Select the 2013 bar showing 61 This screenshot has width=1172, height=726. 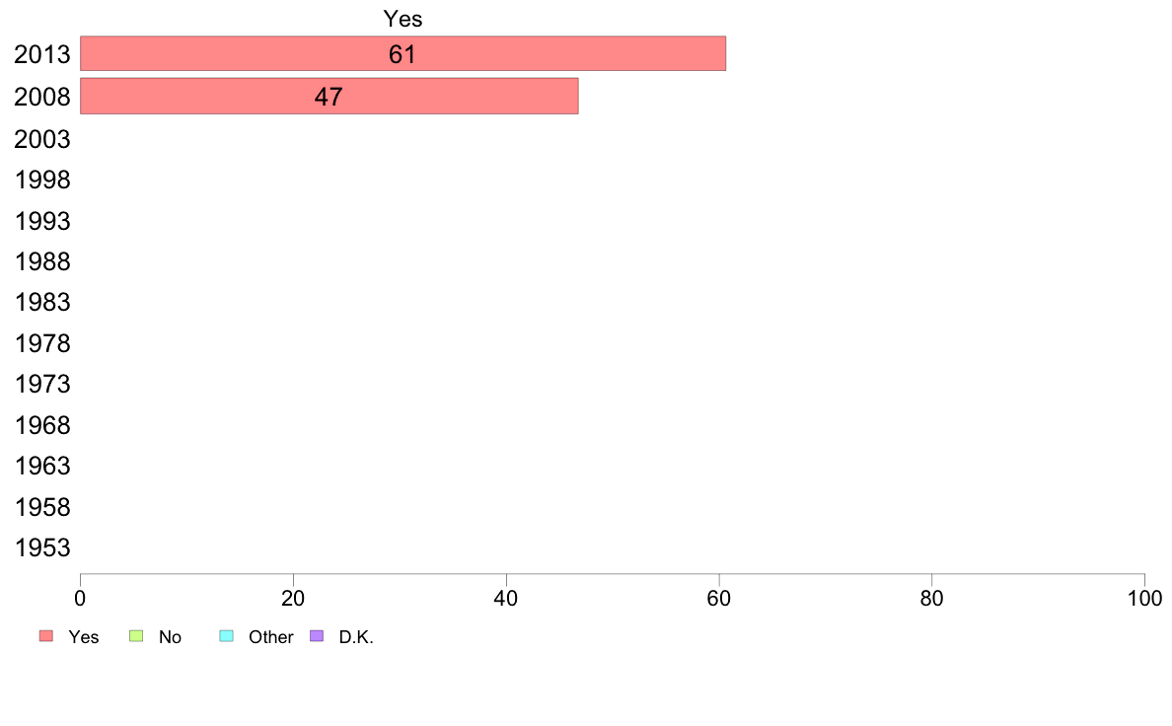[x=403, y=54]
